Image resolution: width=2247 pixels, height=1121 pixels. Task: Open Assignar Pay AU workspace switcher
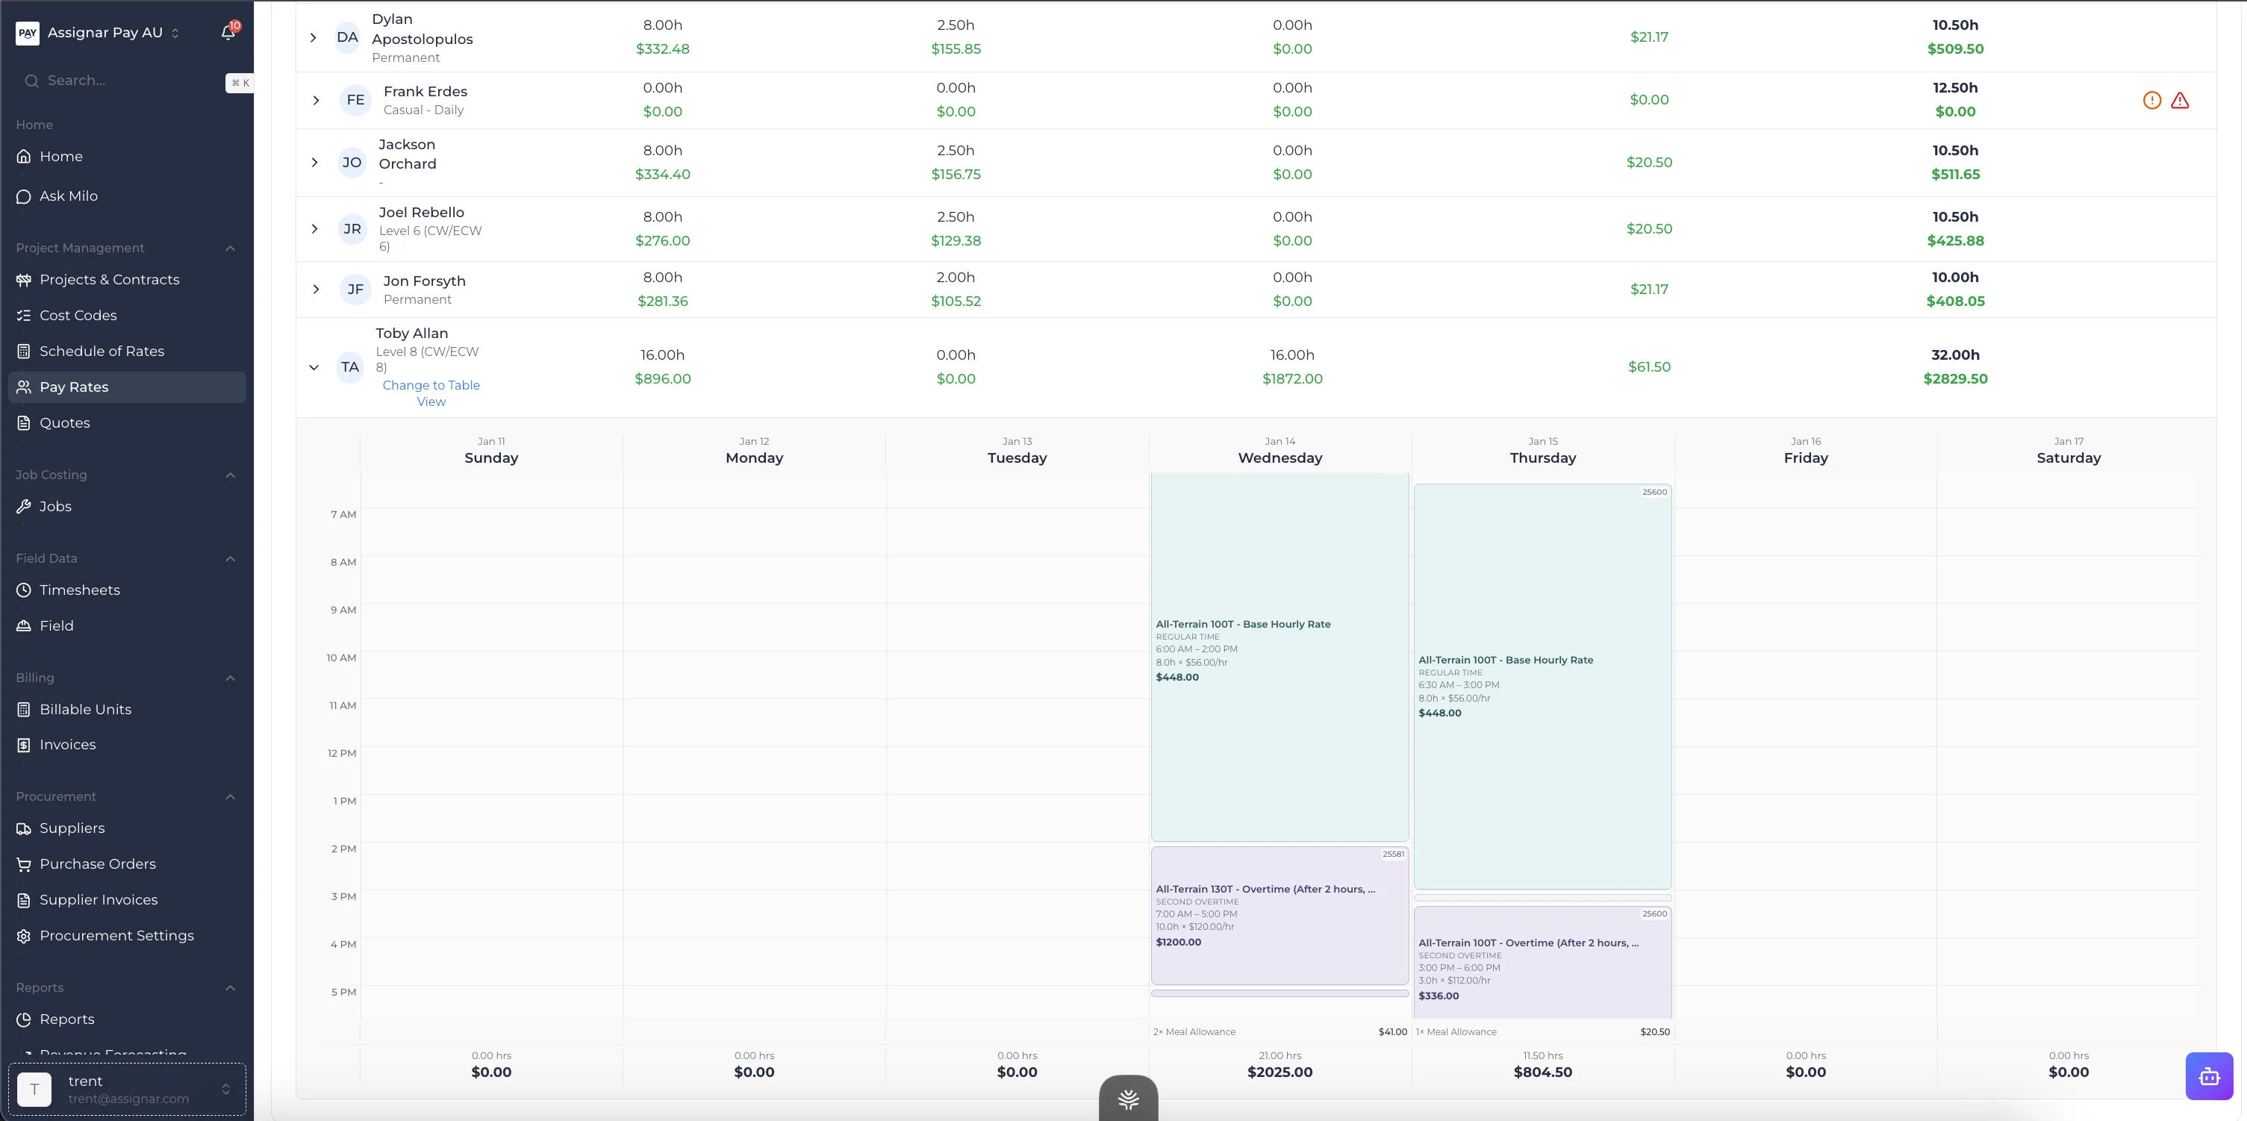point(105,33)
